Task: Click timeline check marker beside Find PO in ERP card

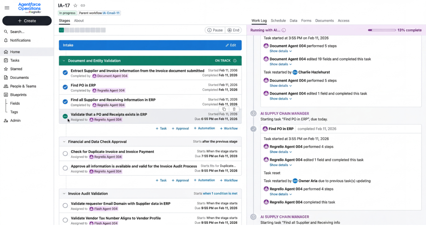Action: click(x=253, y=129)
